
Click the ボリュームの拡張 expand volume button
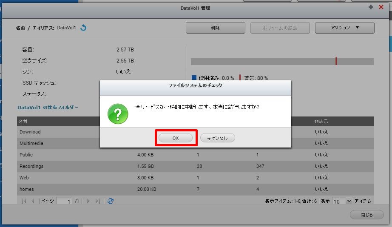pos(280,28)
